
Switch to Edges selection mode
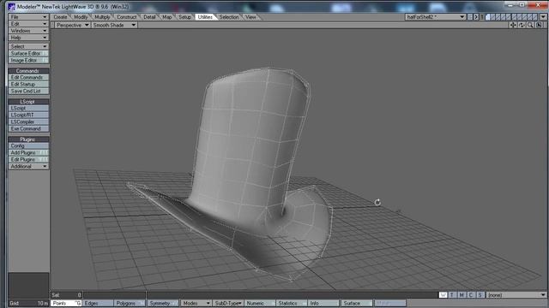click(x=98, y=303)
